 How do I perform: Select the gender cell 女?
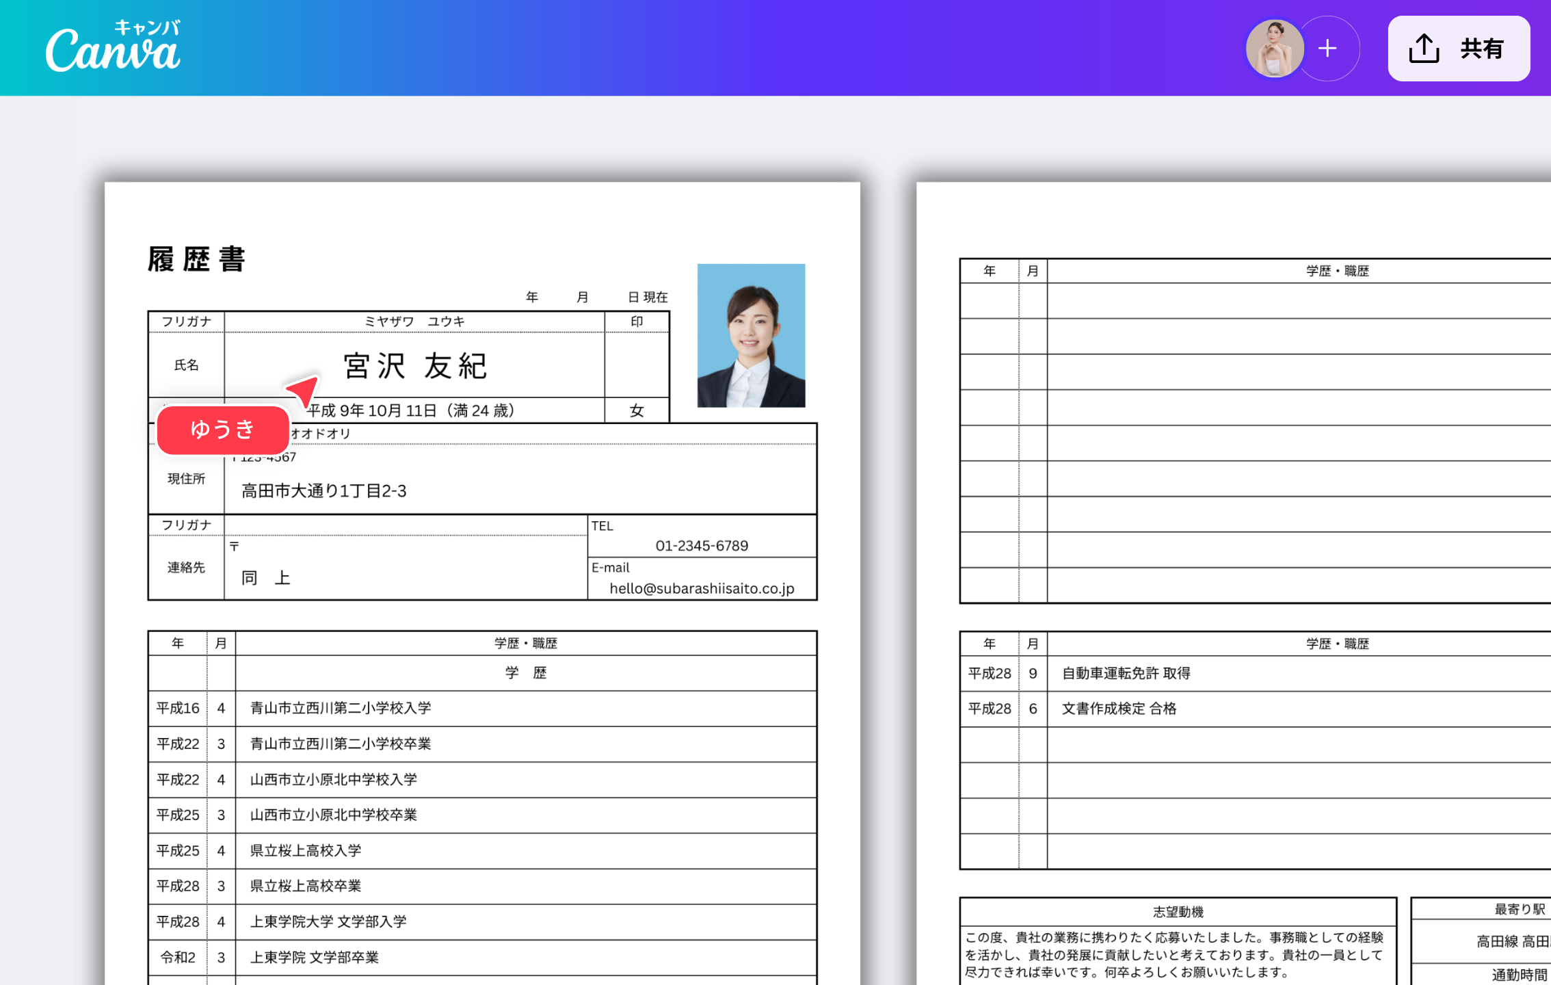[637, 410]
